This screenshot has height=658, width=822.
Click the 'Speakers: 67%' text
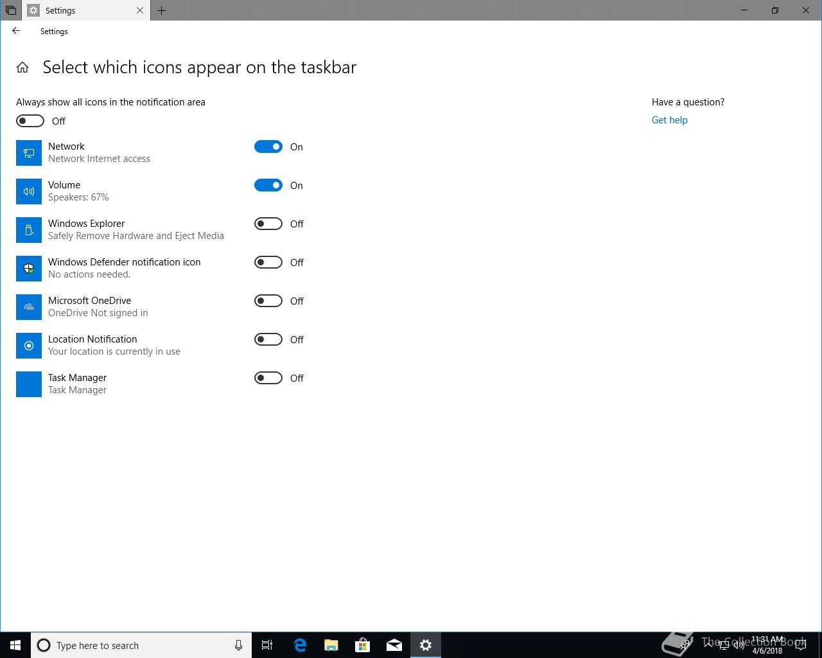click(x=78, y=197)
